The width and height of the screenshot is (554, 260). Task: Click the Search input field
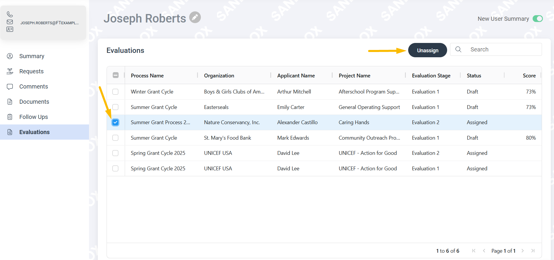pyautogui.click(x=496, y=49)
